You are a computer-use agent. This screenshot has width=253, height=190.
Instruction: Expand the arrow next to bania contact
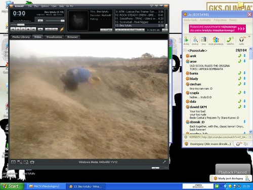coord(244,73)
